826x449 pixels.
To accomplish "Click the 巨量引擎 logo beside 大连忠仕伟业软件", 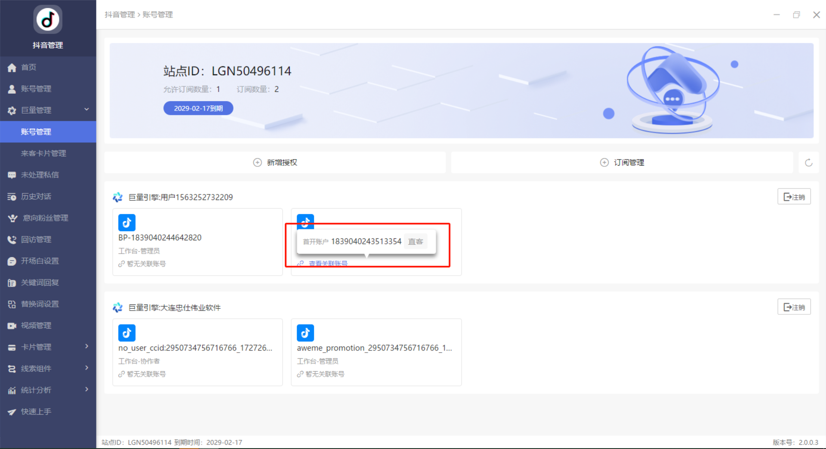I will click(x=117, y=308).
